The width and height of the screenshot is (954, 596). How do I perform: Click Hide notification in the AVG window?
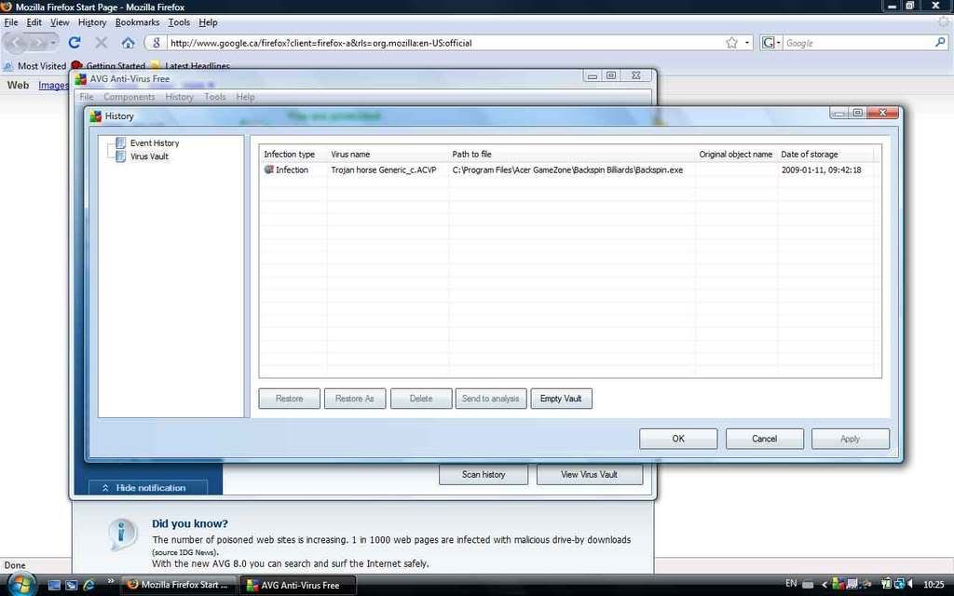[148, 488]
